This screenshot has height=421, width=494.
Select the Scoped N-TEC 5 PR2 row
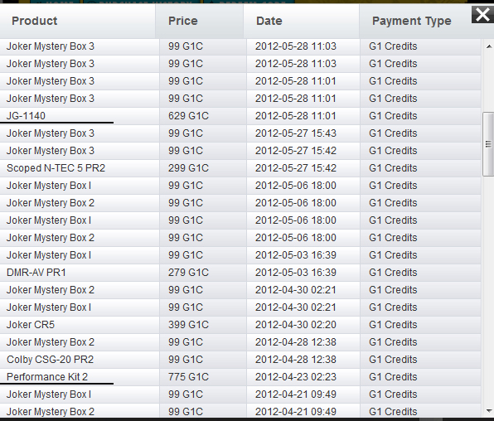click(240, 168)
